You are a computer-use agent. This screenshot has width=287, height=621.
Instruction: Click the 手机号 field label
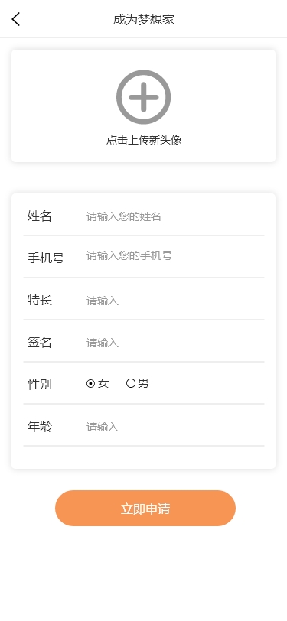coord(46,258)
